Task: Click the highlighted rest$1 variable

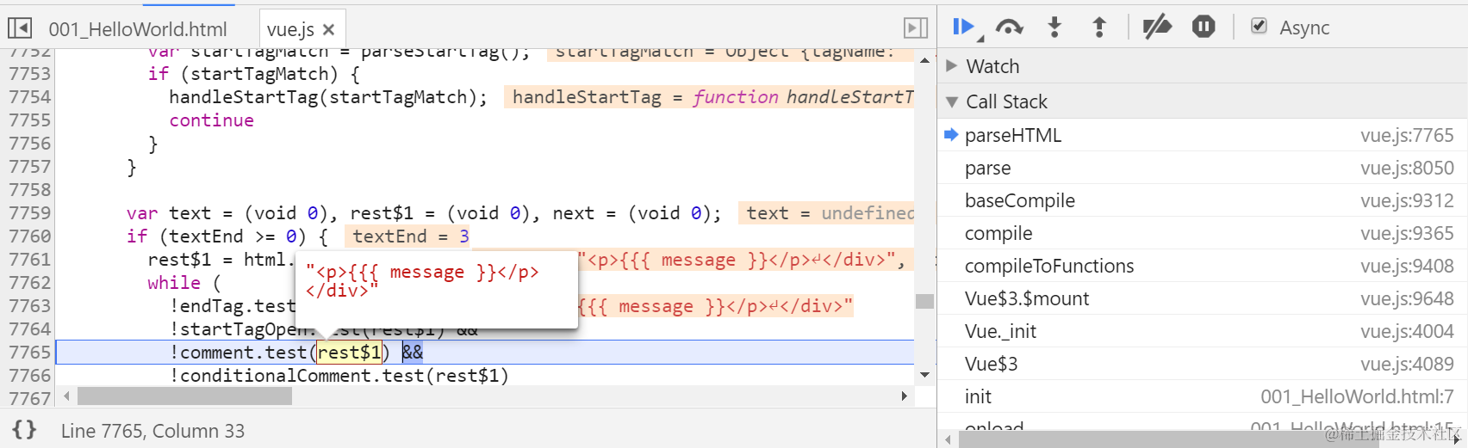Action: click(x=349, y=353)
